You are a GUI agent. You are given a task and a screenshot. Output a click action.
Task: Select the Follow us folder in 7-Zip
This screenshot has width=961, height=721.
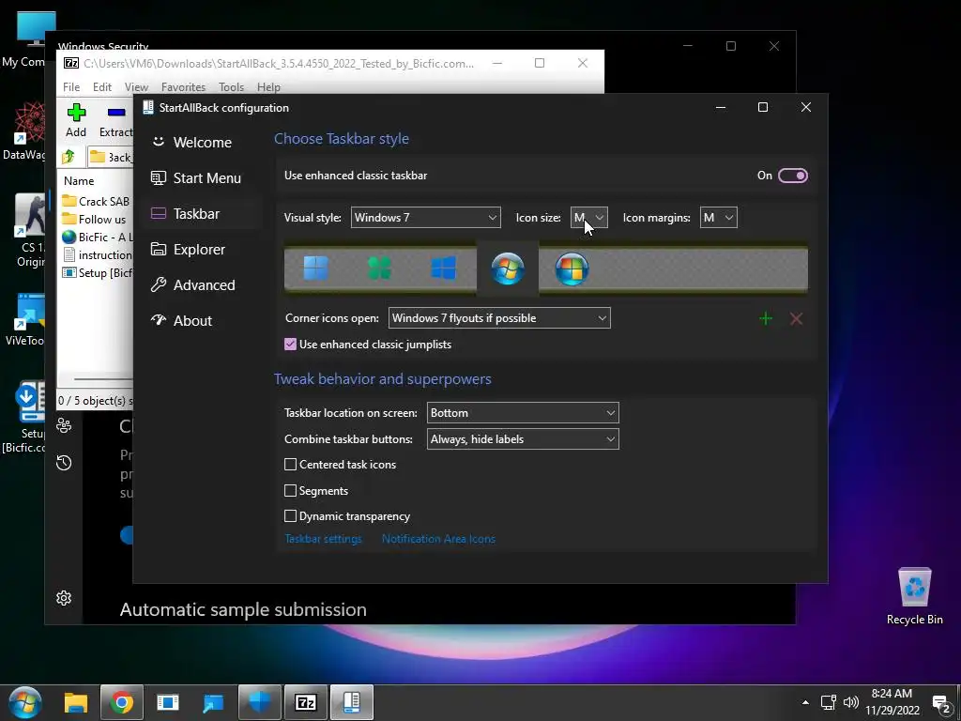[97, 220]
